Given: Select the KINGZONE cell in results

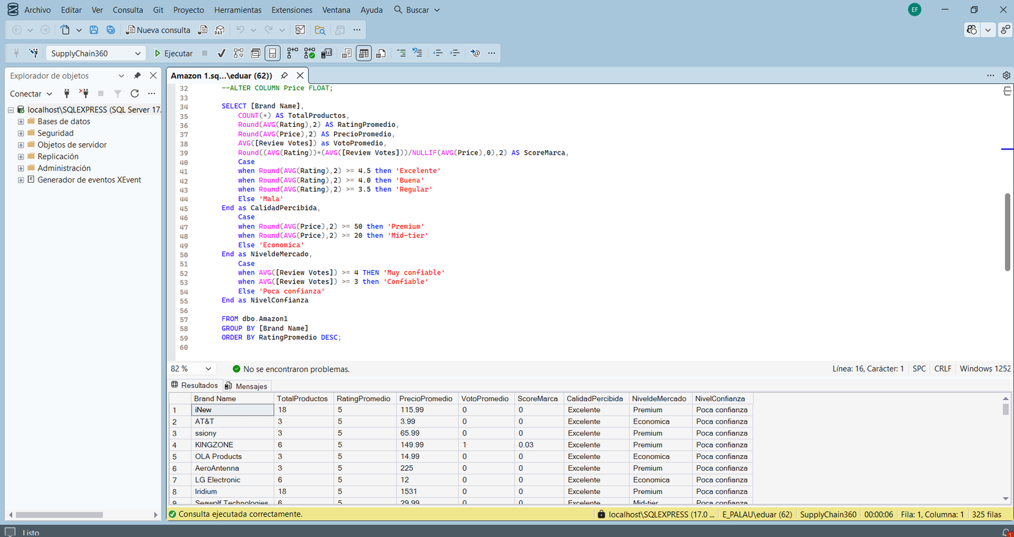Looking at the screenshot, I should [x=233, y=445].
